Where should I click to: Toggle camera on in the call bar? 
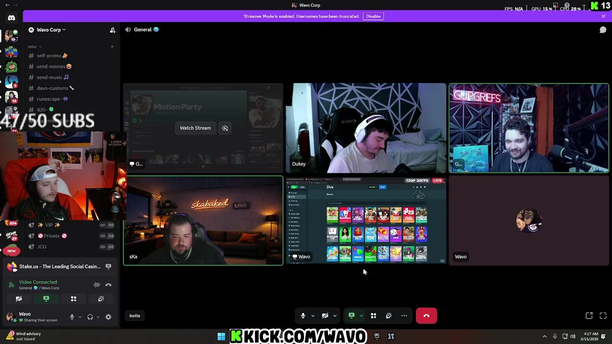tap(325, 316)
